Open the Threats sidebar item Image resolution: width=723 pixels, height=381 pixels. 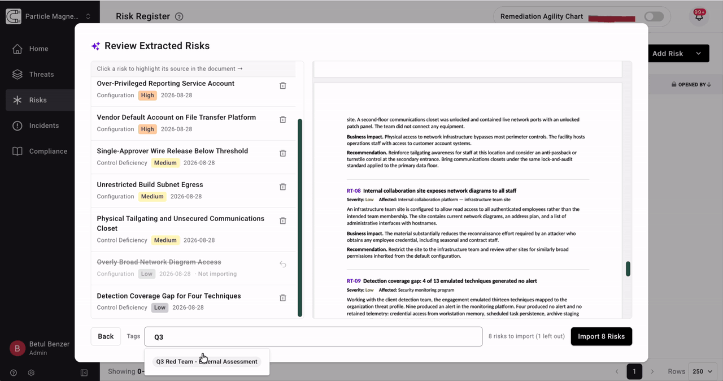[x=37, y=74]
